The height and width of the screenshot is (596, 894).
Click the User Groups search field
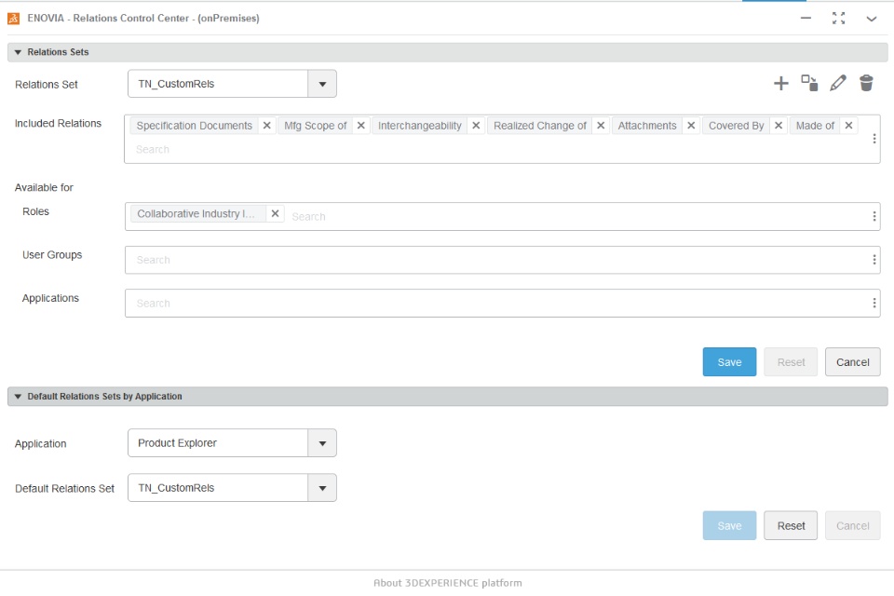pos(494,260)
